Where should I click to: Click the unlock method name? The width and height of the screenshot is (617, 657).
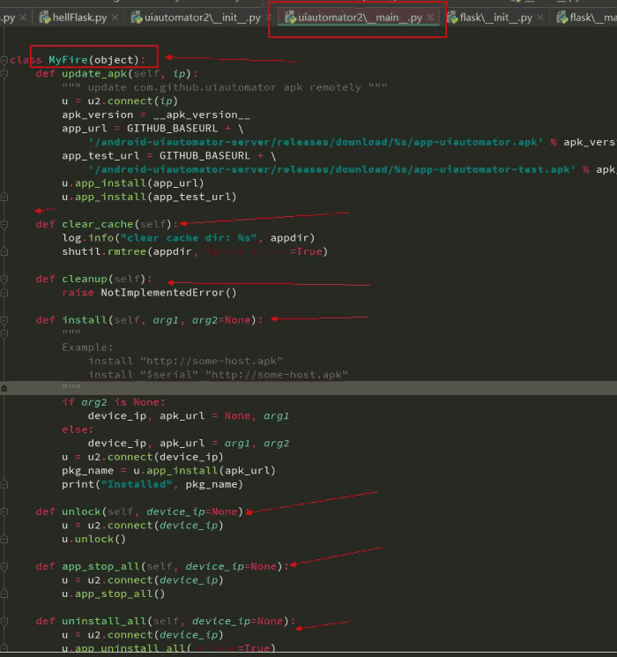pyautogui.click(x=81, y=511)
